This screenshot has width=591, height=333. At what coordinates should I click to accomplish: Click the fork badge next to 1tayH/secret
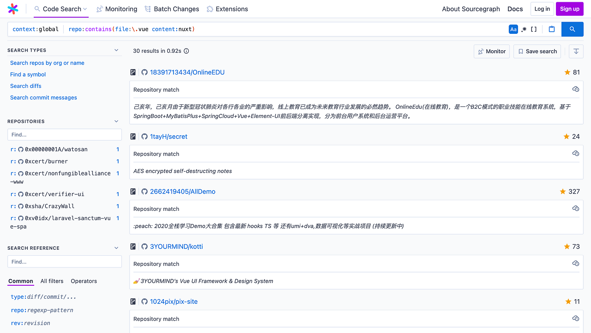coord(133,136)
